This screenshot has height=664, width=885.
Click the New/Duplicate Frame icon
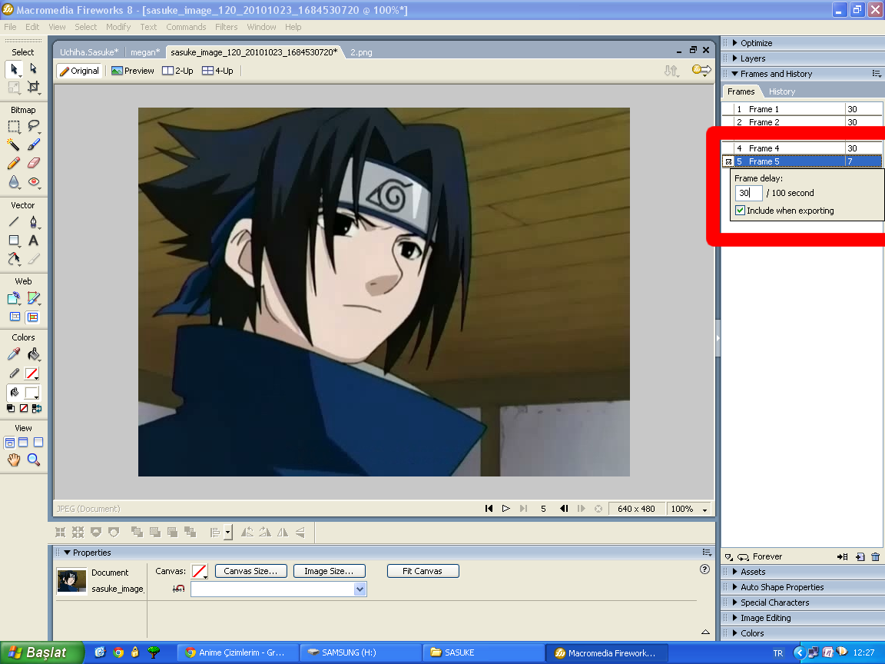click(x=860, y=556)
